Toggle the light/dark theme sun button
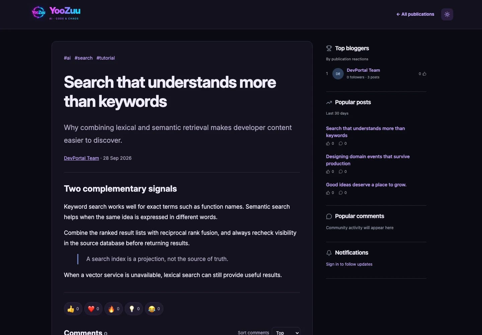Screen dimensions: 482x335 coord(447,14)
